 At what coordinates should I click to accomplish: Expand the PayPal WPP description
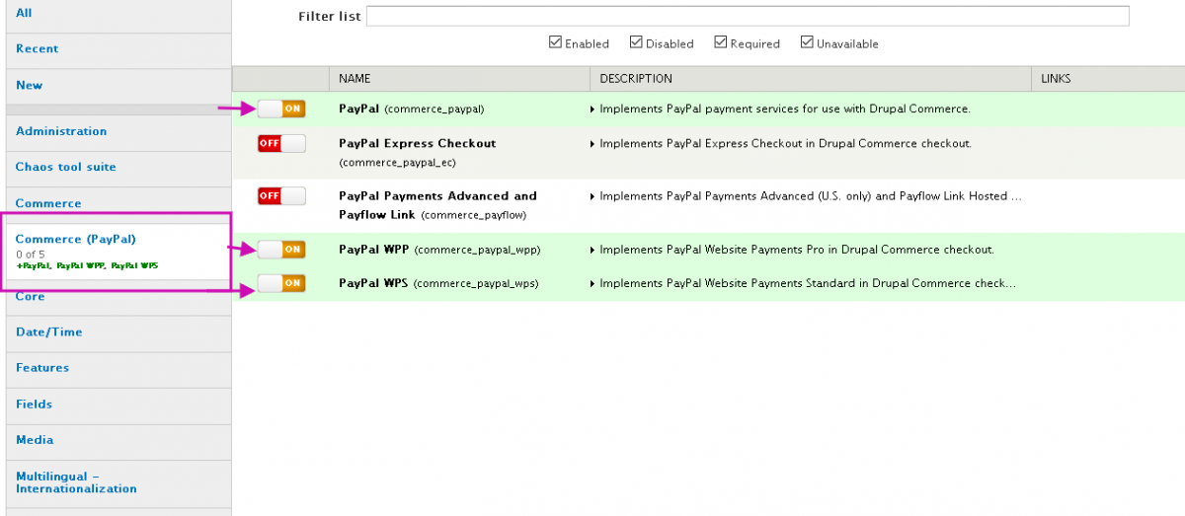592,250
